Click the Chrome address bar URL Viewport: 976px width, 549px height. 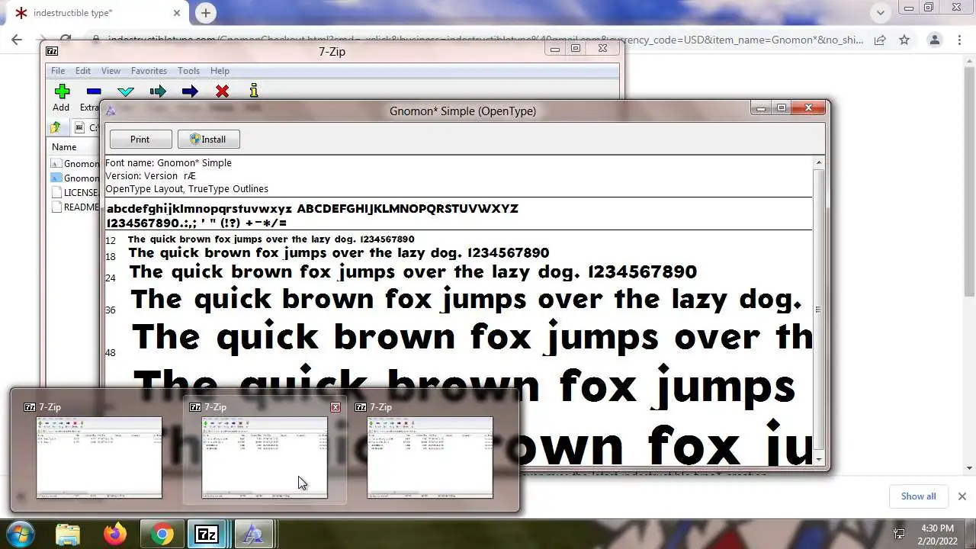pyautogui.click(x=486, y=40)
